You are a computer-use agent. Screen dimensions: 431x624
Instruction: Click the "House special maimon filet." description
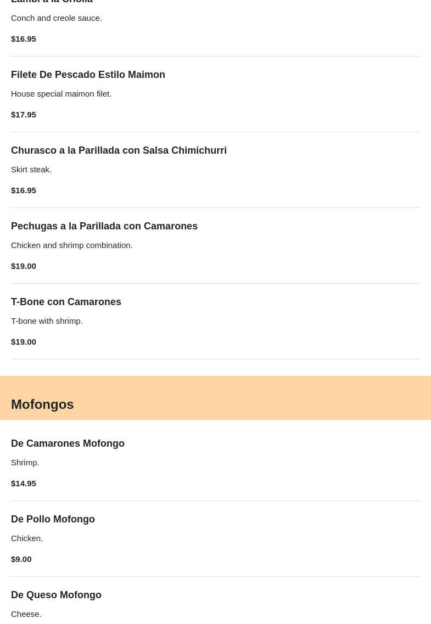pyautogui.click(x=61, y=94)
